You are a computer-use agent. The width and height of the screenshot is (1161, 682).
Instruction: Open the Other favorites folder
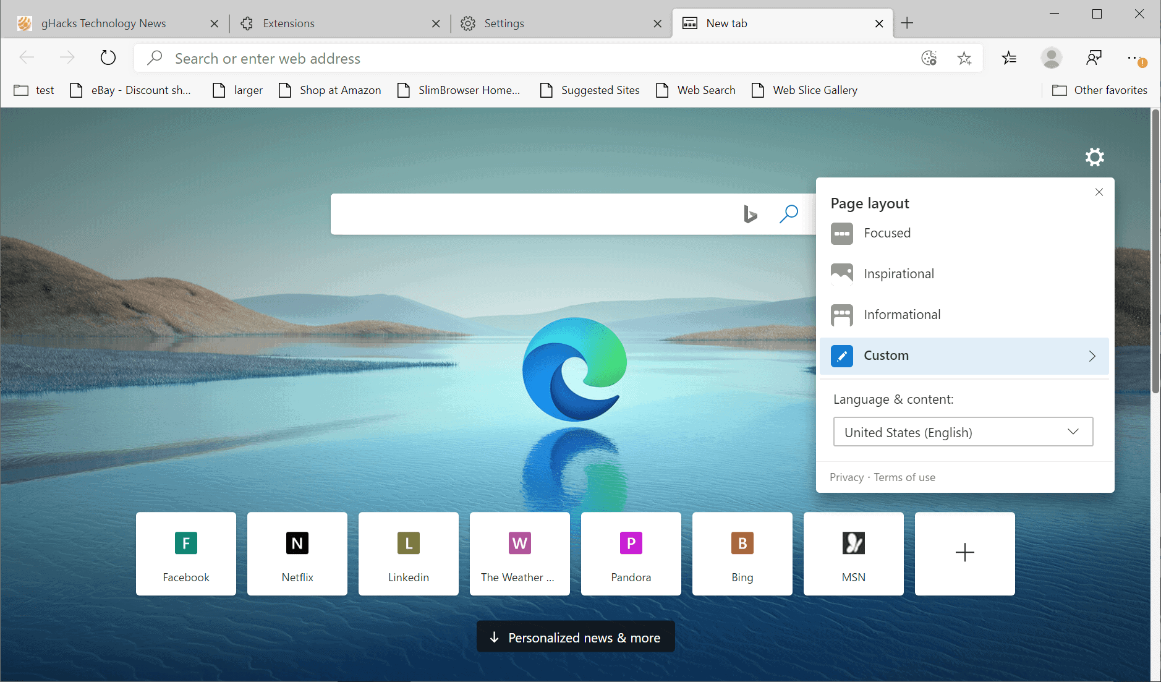click(x=1100, y=90)
